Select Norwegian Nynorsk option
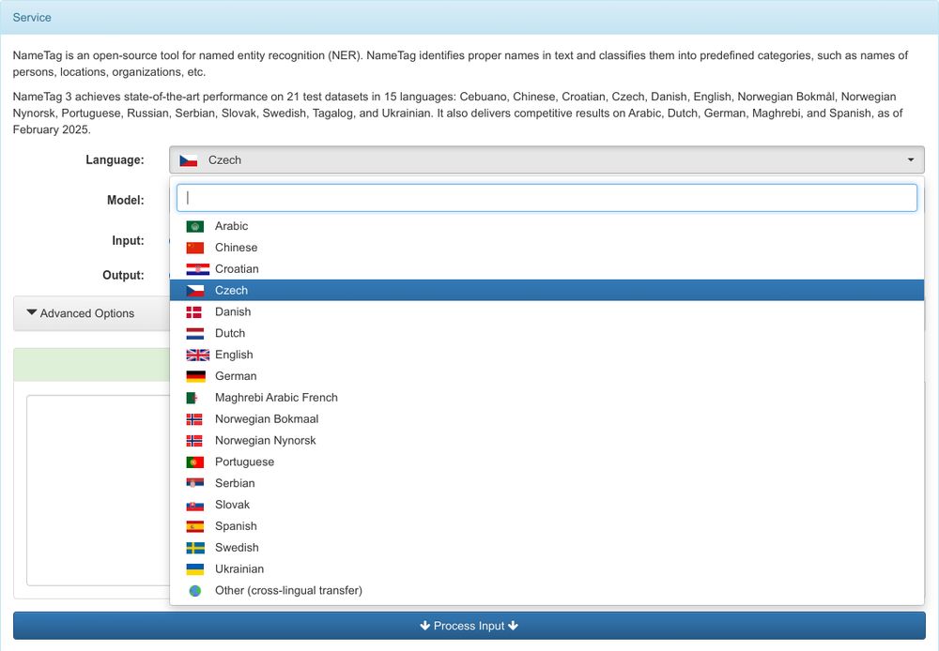This screenshot has height=651, width=939. tap(546, 441)
